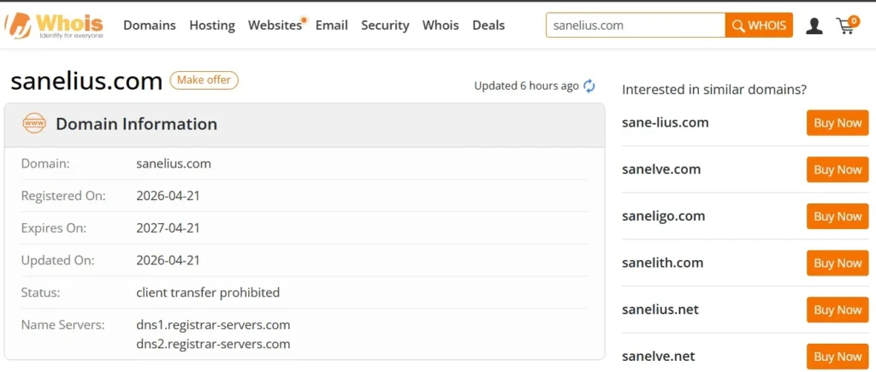
Task: Click the sanelve.com suggestion name
Action: coord(661,170)
